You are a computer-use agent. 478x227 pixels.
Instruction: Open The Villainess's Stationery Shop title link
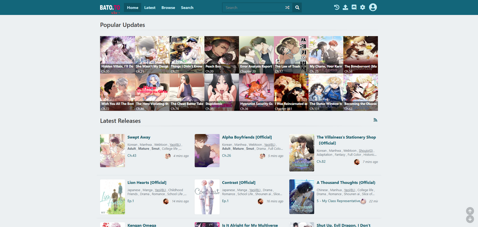pos(347,140)
